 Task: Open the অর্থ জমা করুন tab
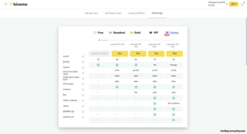click(x=91, y=13)
